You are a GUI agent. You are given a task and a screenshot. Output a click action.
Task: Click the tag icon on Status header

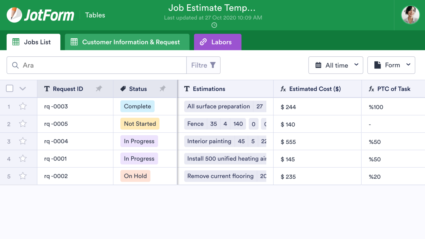click(x=123, y=89)
